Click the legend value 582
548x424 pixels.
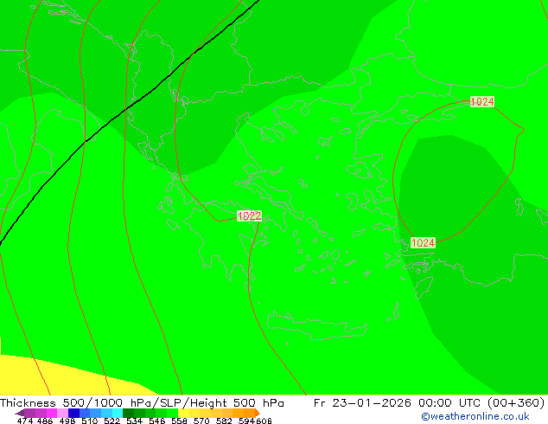point(224,421)
